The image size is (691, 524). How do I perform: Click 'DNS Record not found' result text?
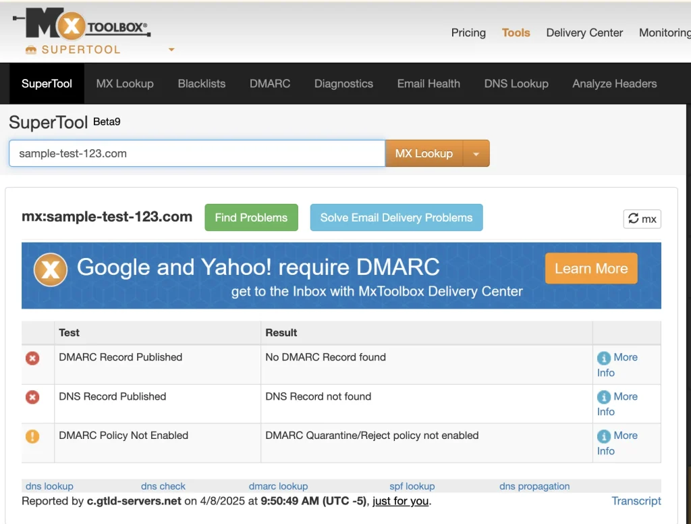point(319,396)
